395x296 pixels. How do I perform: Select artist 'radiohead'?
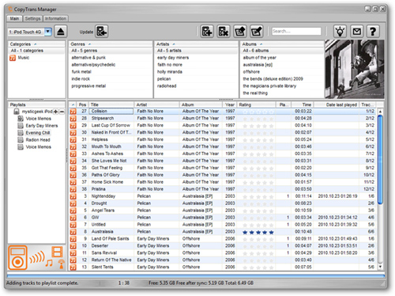click(167, 86)
